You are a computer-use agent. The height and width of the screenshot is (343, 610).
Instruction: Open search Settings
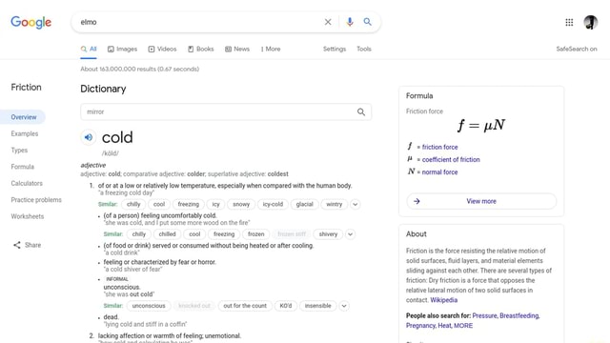335,49
